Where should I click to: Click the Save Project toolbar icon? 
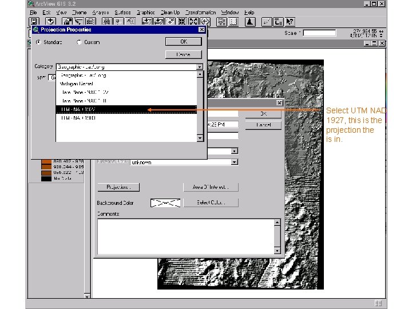tap(34, 22)
